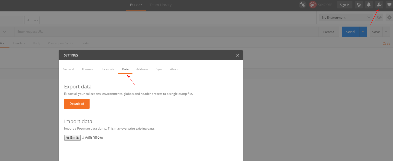Click the Save button

point(376,32)
